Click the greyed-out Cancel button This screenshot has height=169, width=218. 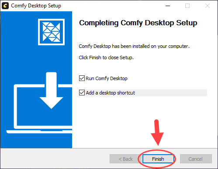coord(196,159)
